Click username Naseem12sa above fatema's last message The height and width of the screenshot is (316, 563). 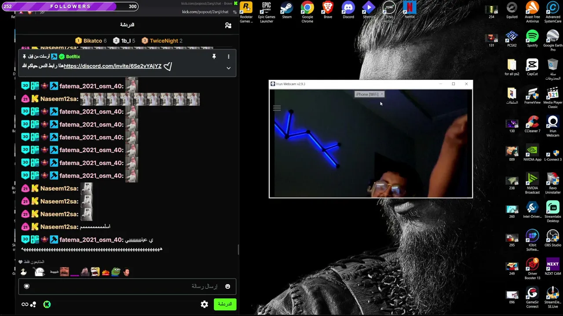coord(59,227)
